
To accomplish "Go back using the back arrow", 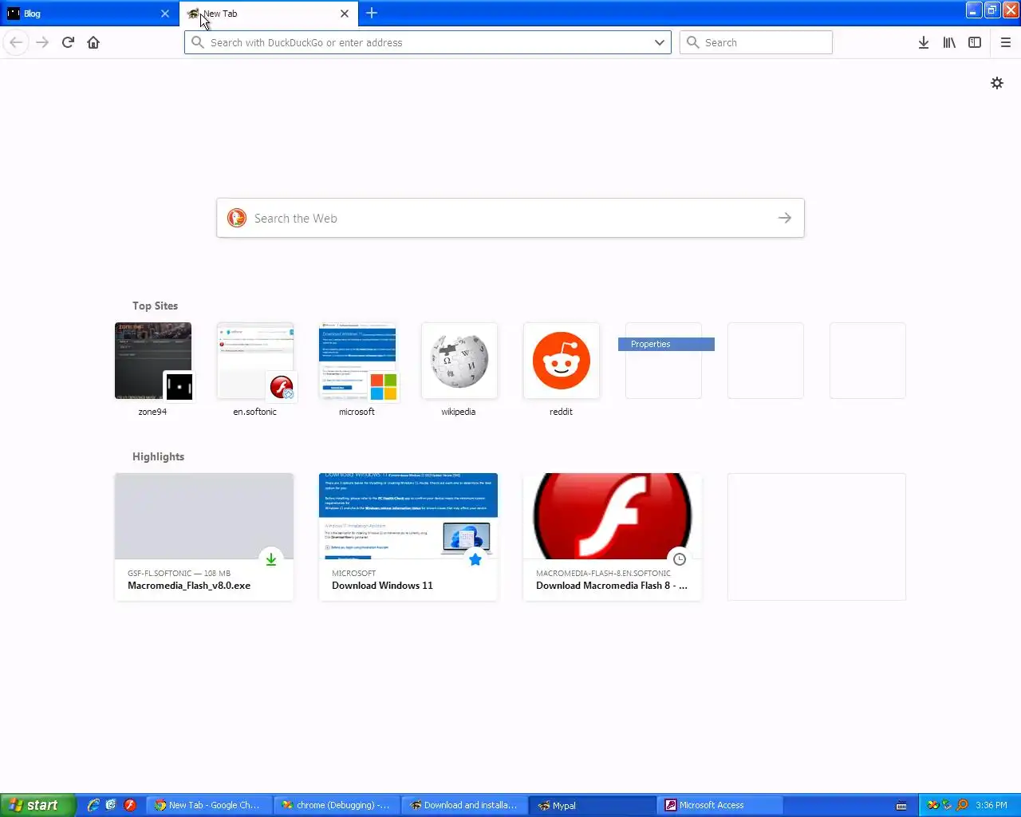I will pyautogui.click(x=16, y=42).
